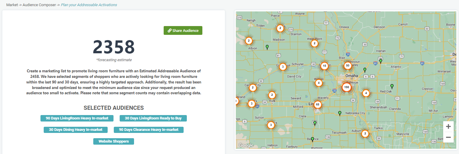The height and width of the screenshot is (154, 459).
Task: Select the cluster of 2 near West Point
Action: pos(314,44)
